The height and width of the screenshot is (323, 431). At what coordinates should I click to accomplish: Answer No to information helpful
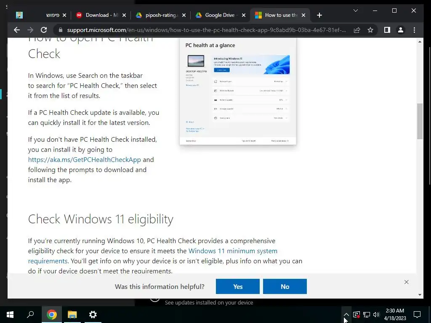click(x=285, y=286)
